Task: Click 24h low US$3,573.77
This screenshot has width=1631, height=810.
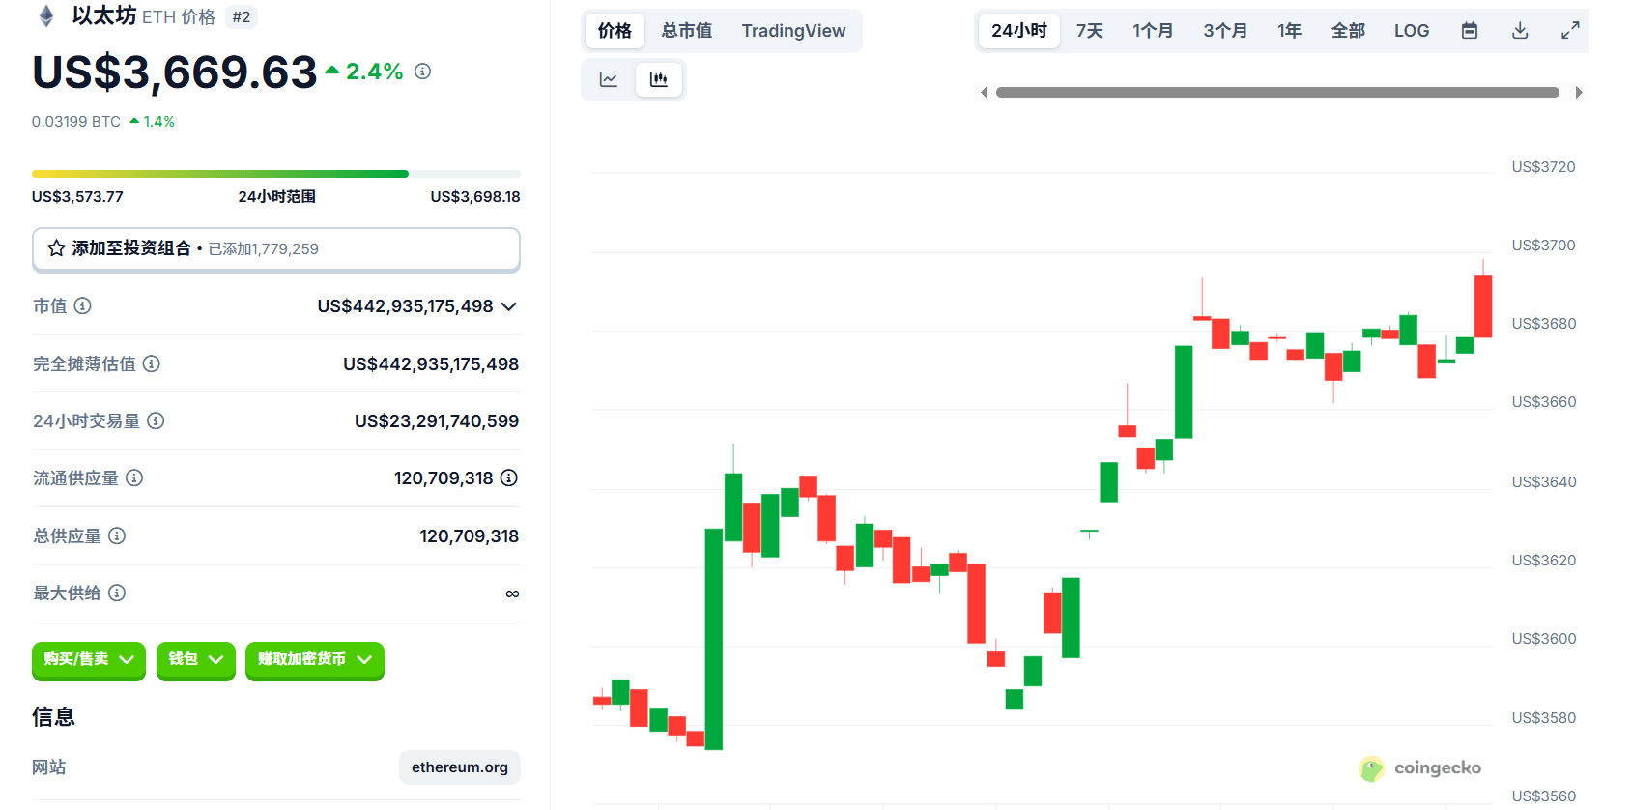Action: [77, 197]
